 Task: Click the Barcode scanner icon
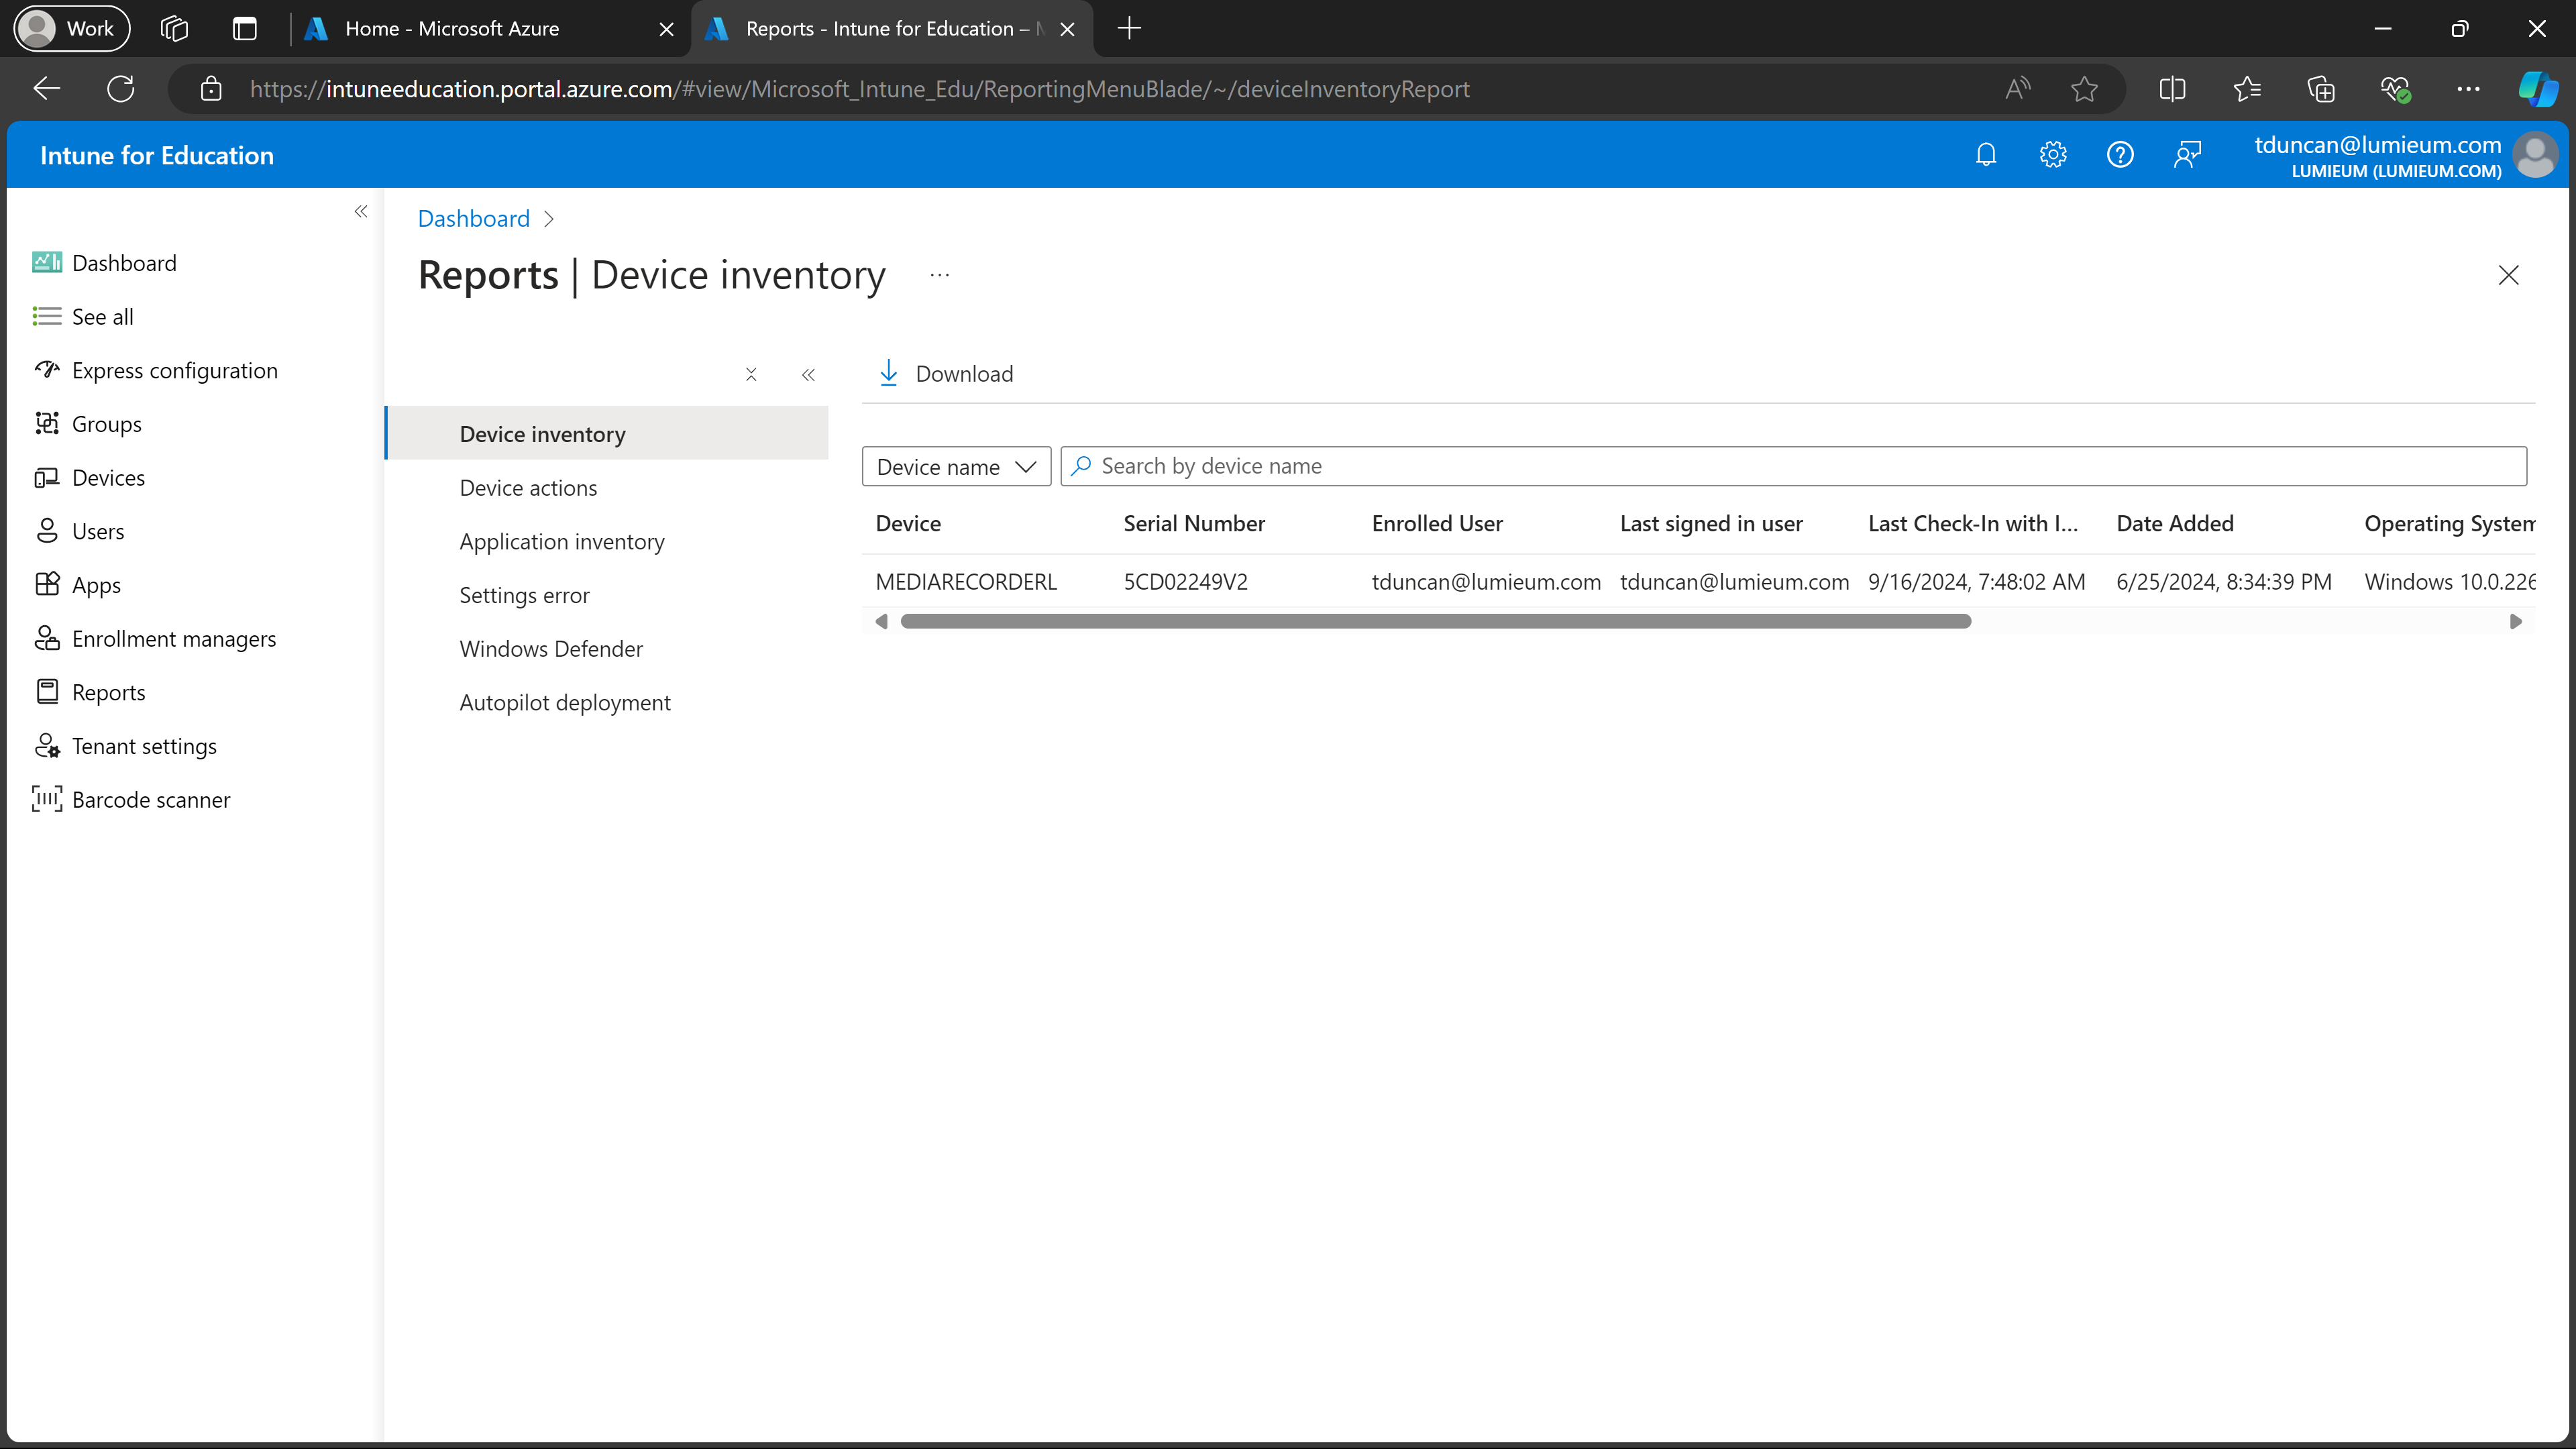46,799
